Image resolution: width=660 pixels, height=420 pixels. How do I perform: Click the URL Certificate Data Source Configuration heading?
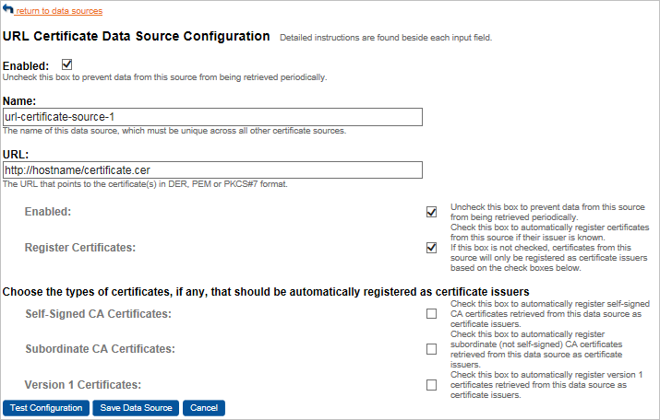137,37
